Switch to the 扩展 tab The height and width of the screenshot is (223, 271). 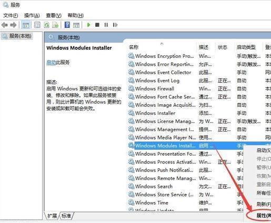tap(52, 216)
